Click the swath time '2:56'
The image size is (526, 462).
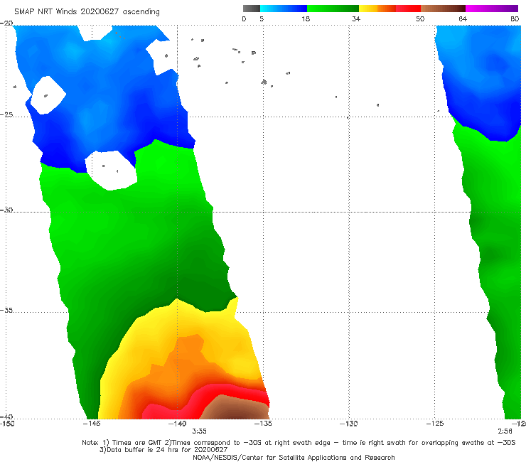click(x=505, y=431)
